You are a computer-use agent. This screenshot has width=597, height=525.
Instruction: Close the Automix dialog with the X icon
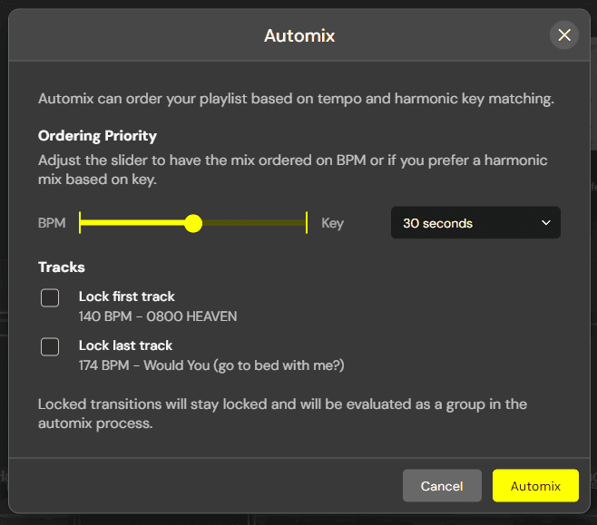(563, 35)
